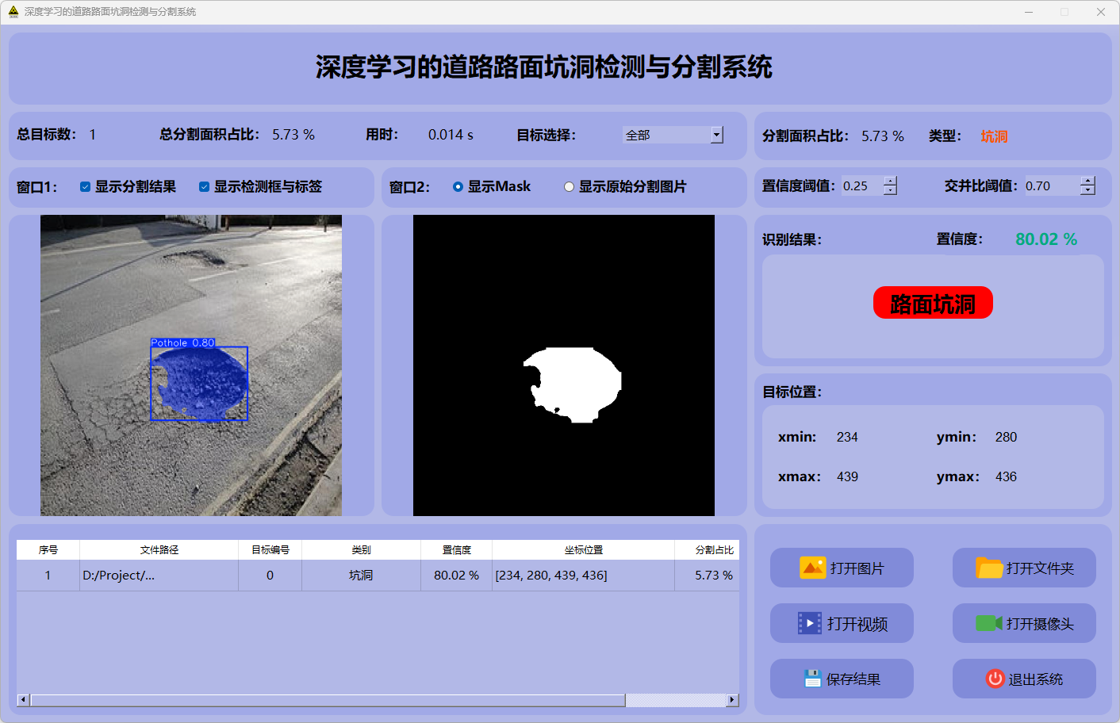The height and width of the screenshot is (723, 1120).
Task: Click the picture icon on 打开图片 button
Action: pos(812,568)
